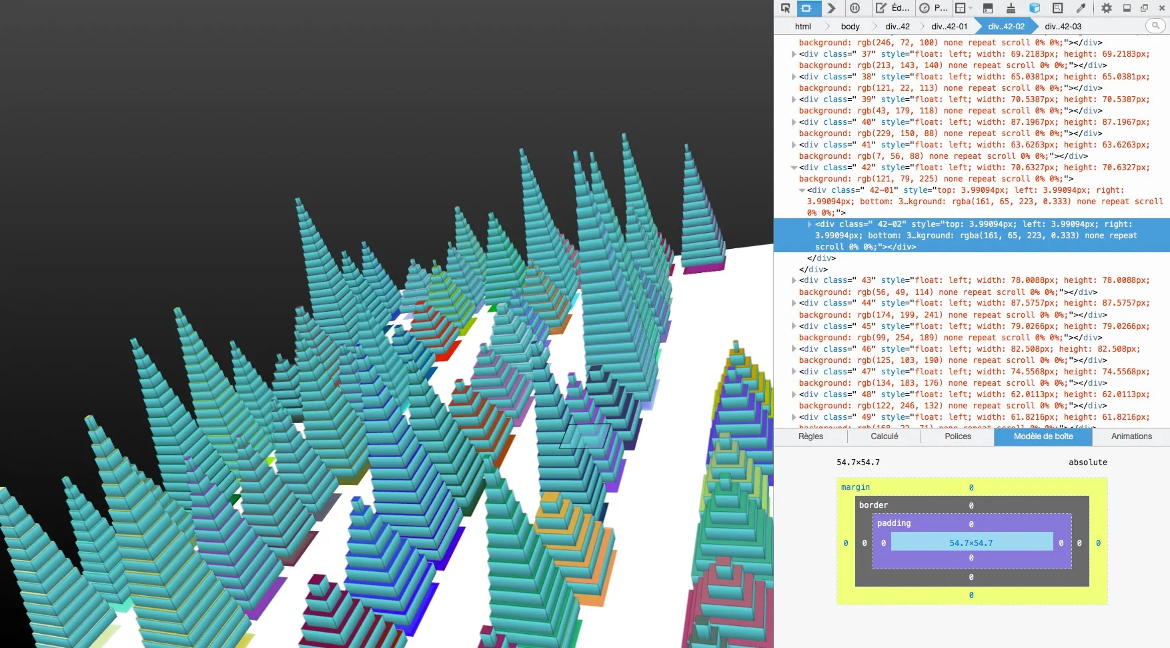
Task: Click the paintbrush paint-flashing icon
Action: tap(1011, 8)
